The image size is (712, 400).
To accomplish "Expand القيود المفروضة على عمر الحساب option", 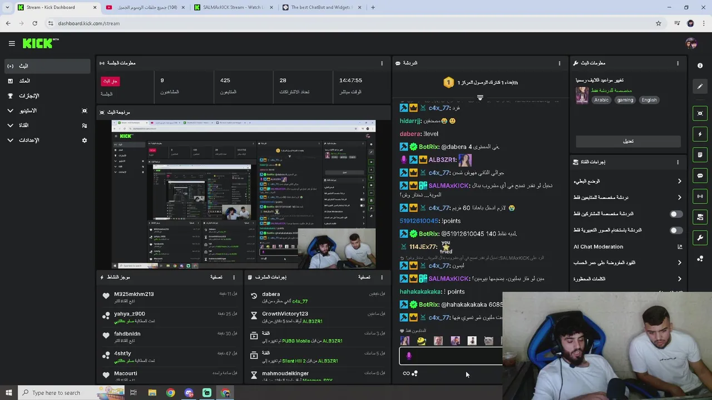I will 679,263.
